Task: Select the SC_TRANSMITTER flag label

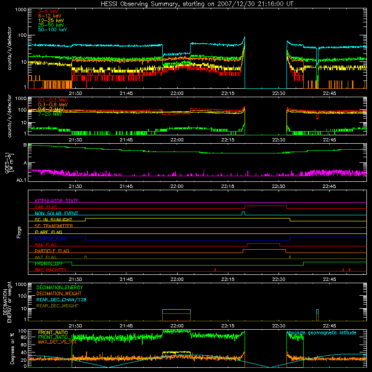Action: (x=54, y=226)
